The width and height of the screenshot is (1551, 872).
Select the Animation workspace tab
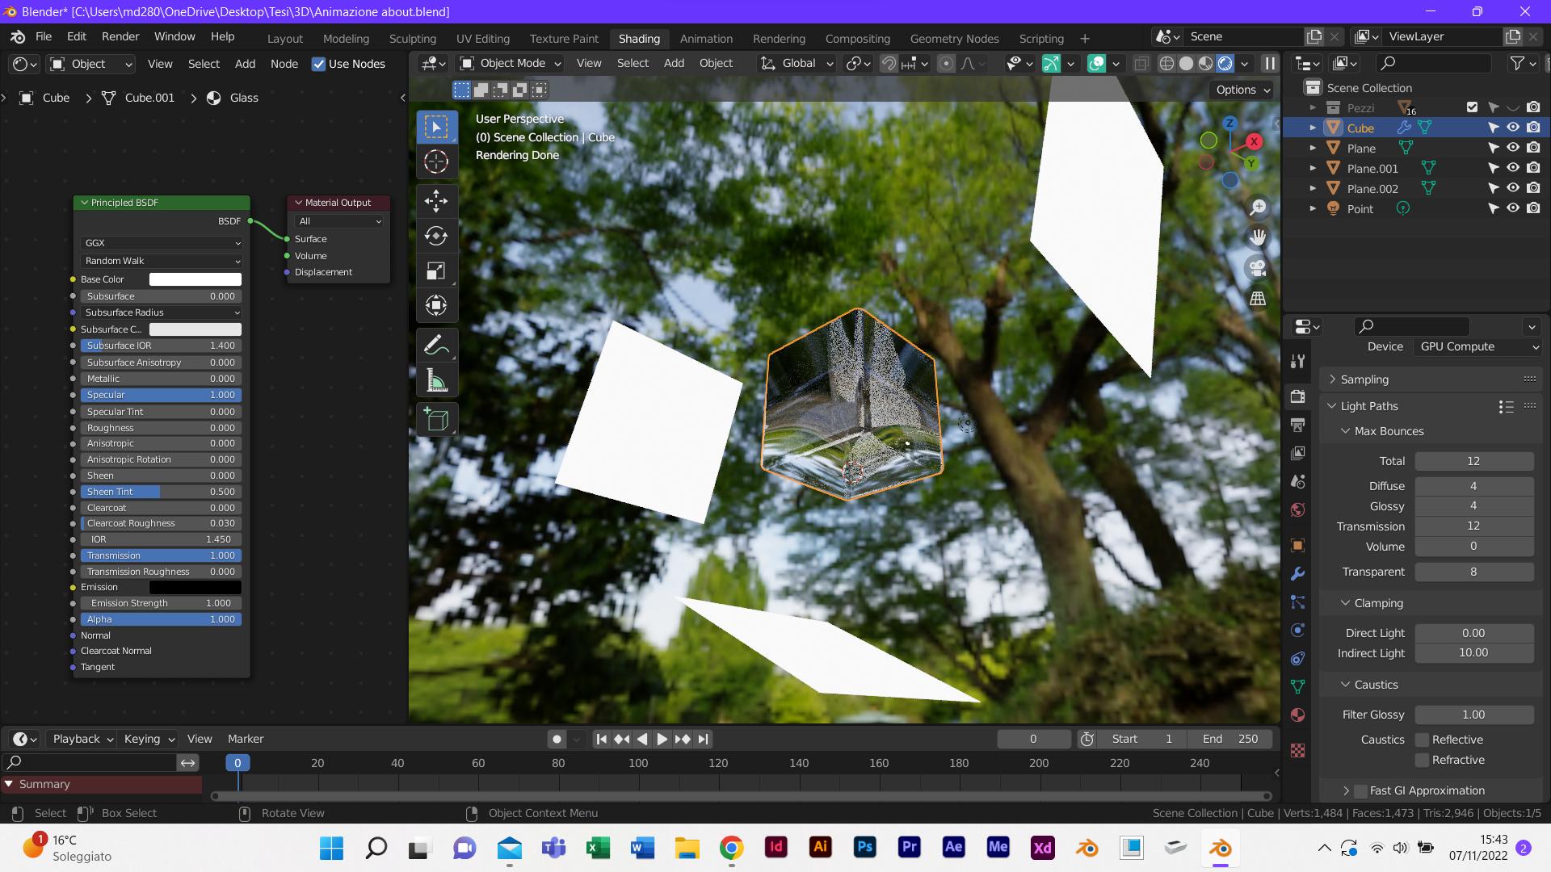[706, 38]
